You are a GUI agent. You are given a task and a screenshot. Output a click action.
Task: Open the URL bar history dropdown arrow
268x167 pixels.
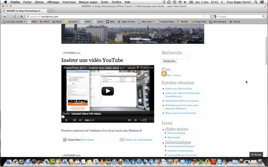pyautogui.click(x=208, y=16)
